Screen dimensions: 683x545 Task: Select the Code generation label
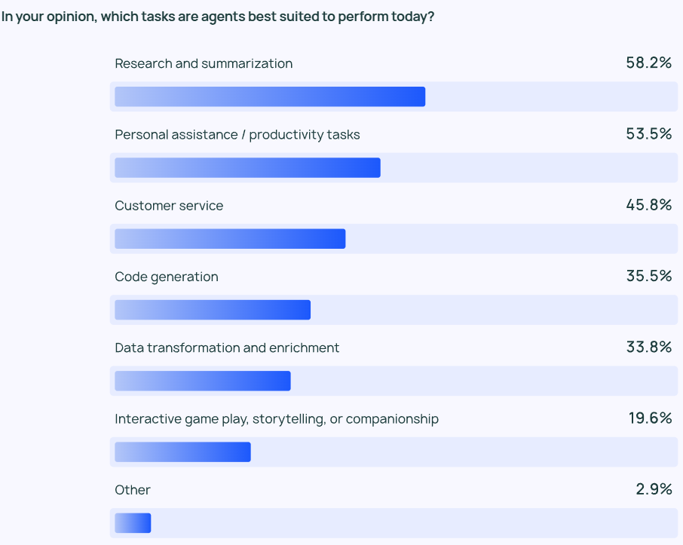167,277
